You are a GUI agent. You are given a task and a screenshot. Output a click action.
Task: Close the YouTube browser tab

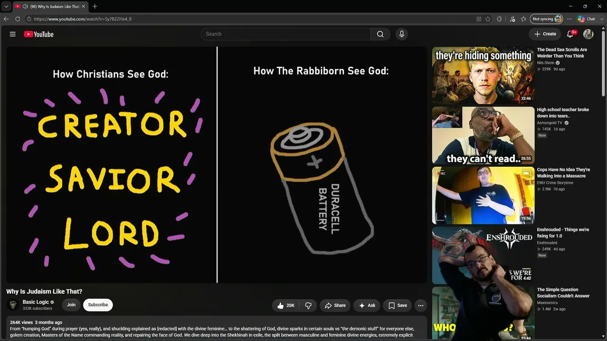click(83, 7)
